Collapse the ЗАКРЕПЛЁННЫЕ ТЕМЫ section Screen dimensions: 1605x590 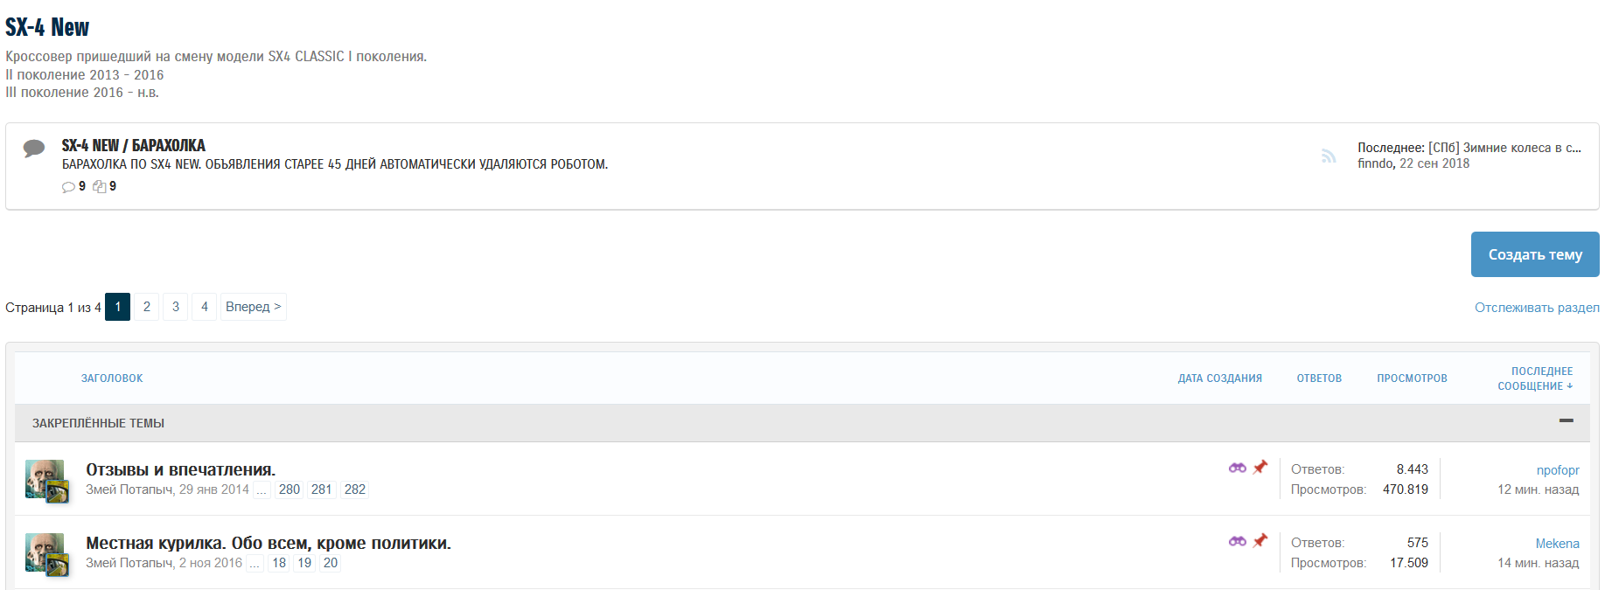(1566, 421)
